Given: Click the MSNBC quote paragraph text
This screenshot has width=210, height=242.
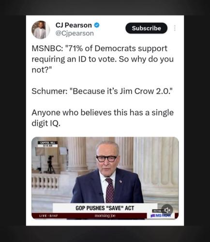Looking at the screenshot, I should [103, 59].
